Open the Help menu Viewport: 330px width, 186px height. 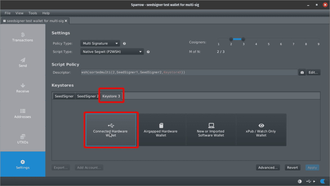point(46,13)
